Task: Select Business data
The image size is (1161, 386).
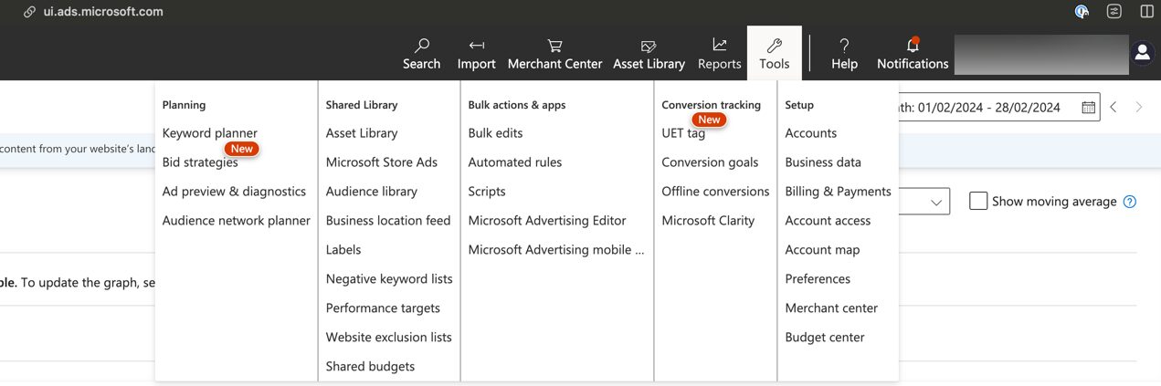Action: pos(823,162)
